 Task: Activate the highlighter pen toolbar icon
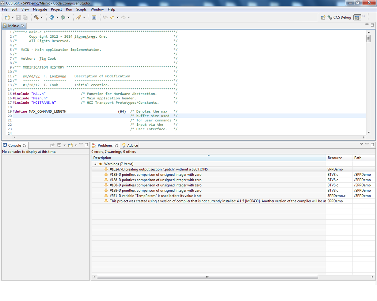click(x=78, y=17)
